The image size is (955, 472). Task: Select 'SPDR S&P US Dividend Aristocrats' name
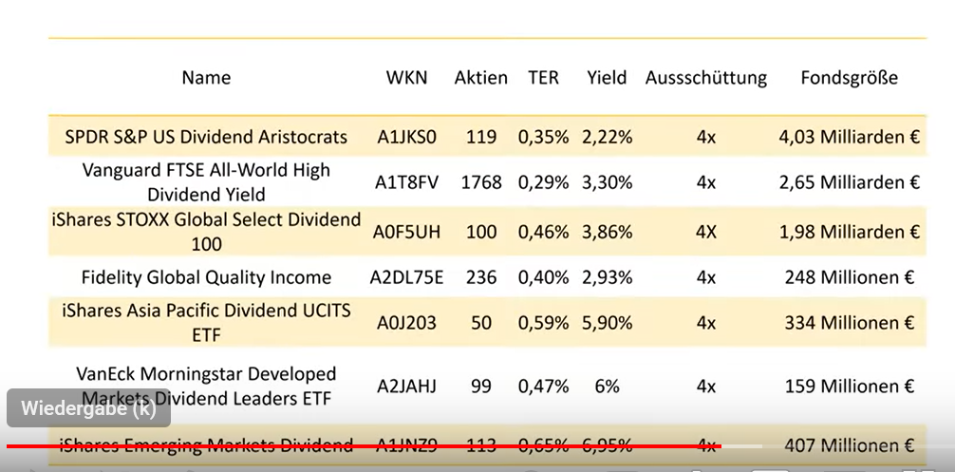pos(206,137)
